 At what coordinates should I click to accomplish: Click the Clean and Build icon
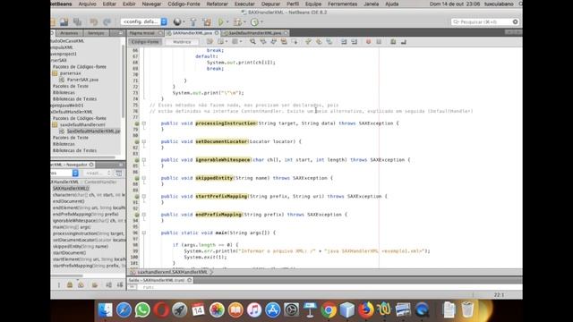[x=207, y=21]
